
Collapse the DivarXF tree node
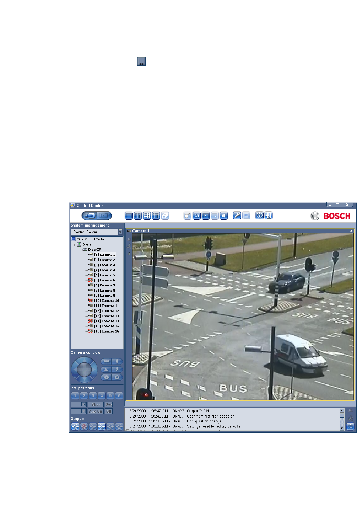point(80,250)
